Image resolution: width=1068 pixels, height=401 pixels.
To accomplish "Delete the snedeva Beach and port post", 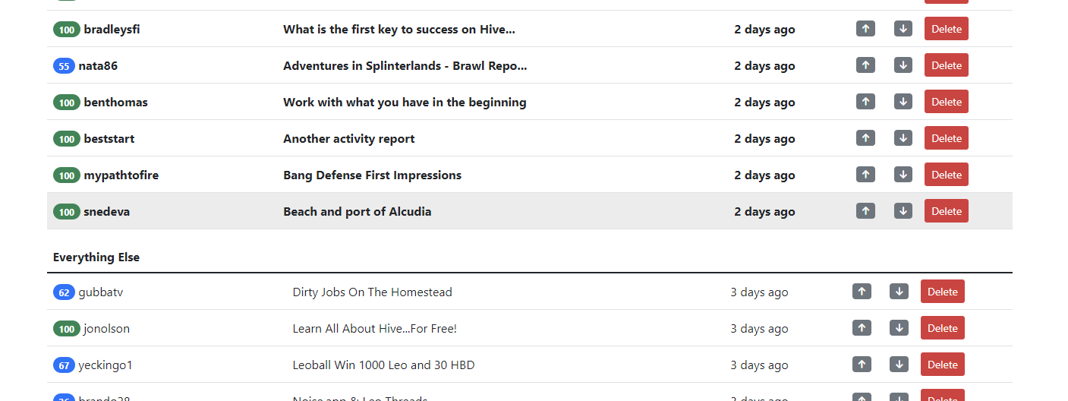I will pyautogui.click(x=946, y=211).
